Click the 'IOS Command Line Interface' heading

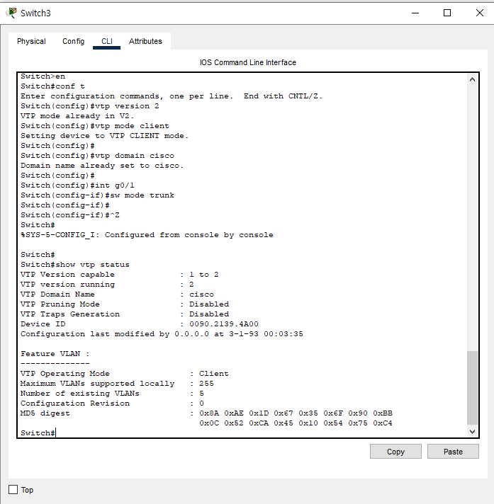(x=248, y=62)
